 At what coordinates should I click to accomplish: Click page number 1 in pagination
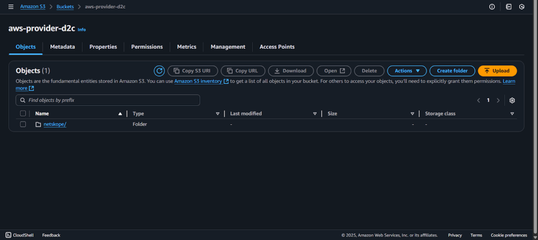pyautogui.click(x=488, y=100)
